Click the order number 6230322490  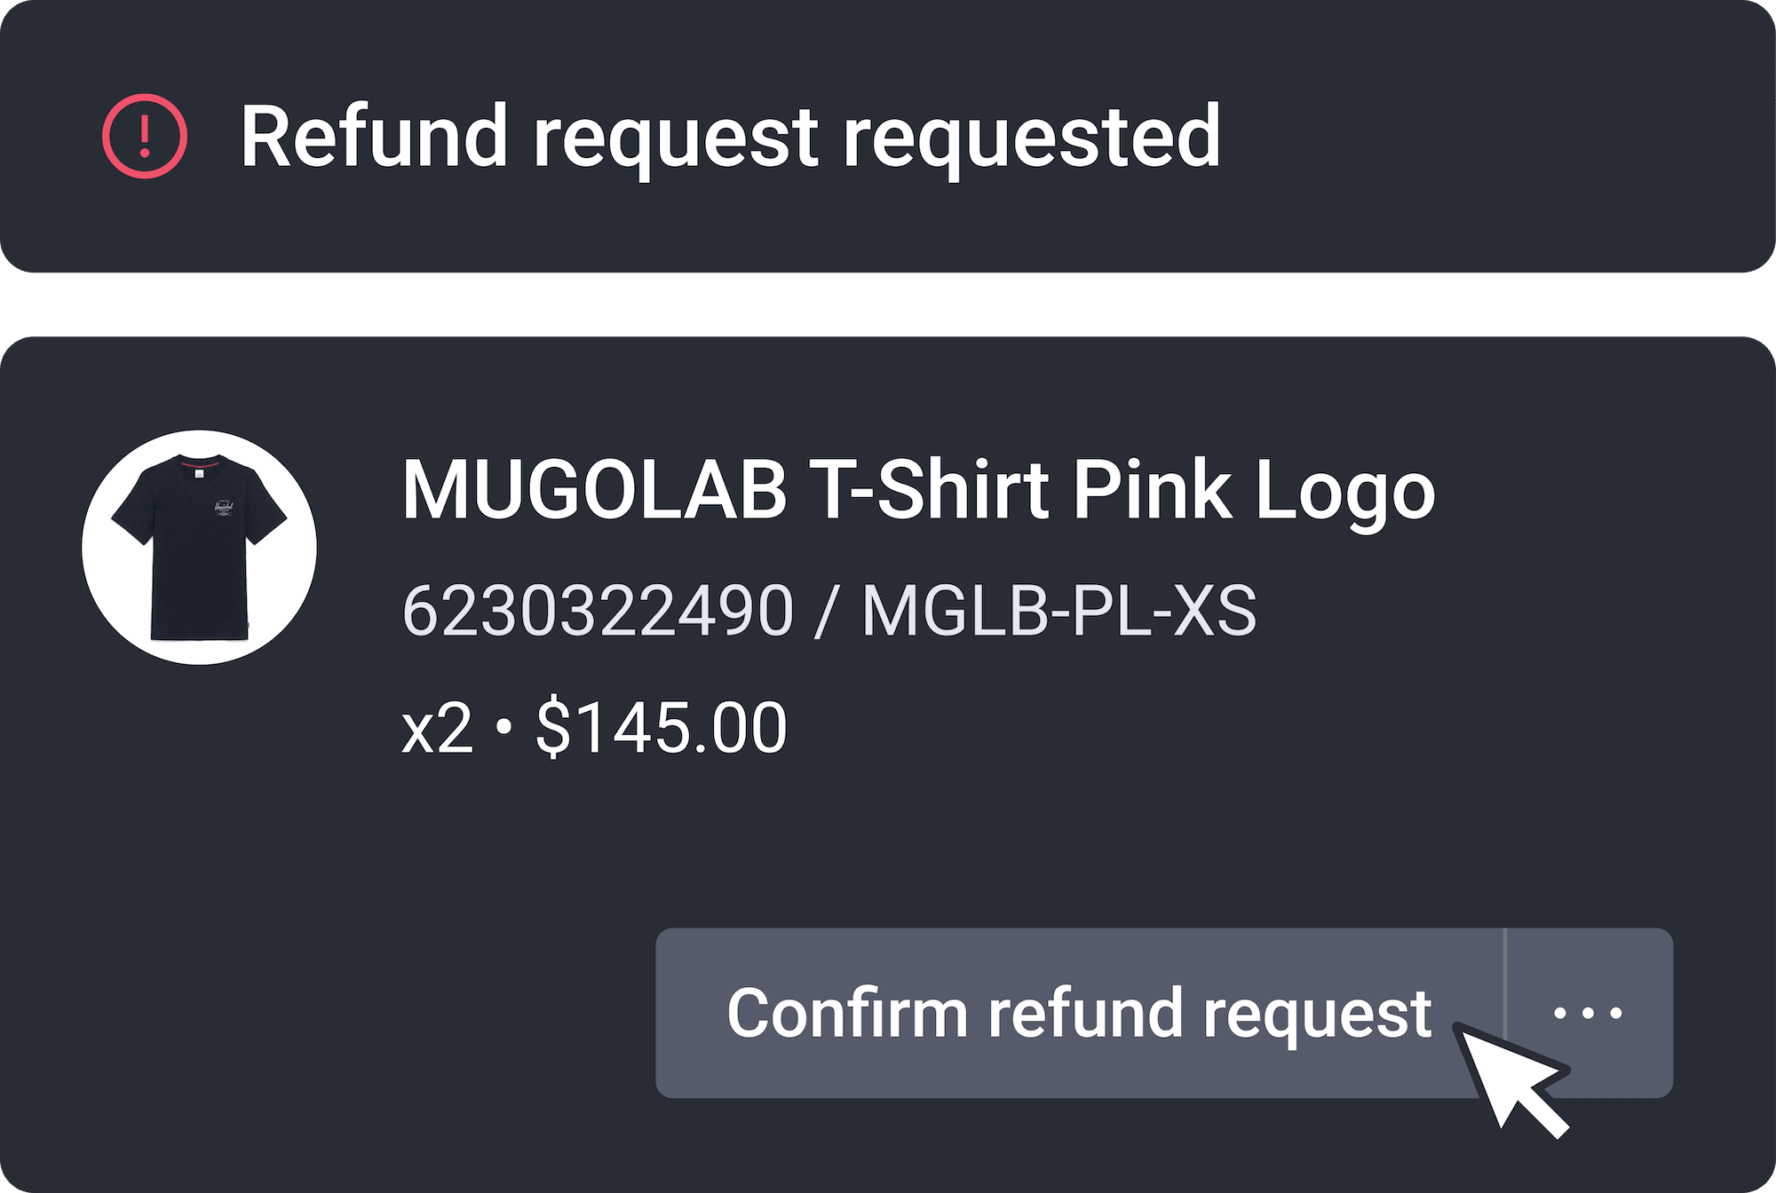point(598,611)
